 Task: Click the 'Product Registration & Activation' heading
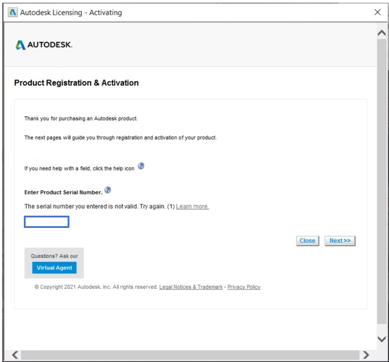click(x=76, y=83)
